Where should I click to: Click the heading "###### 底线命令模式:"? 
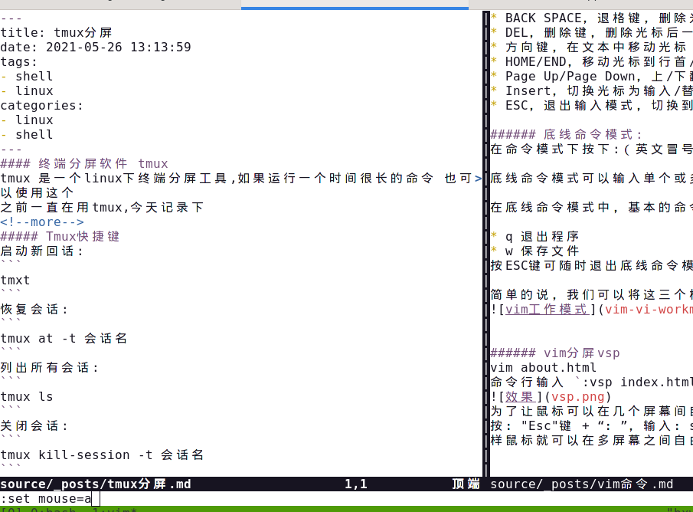point(566,135)
